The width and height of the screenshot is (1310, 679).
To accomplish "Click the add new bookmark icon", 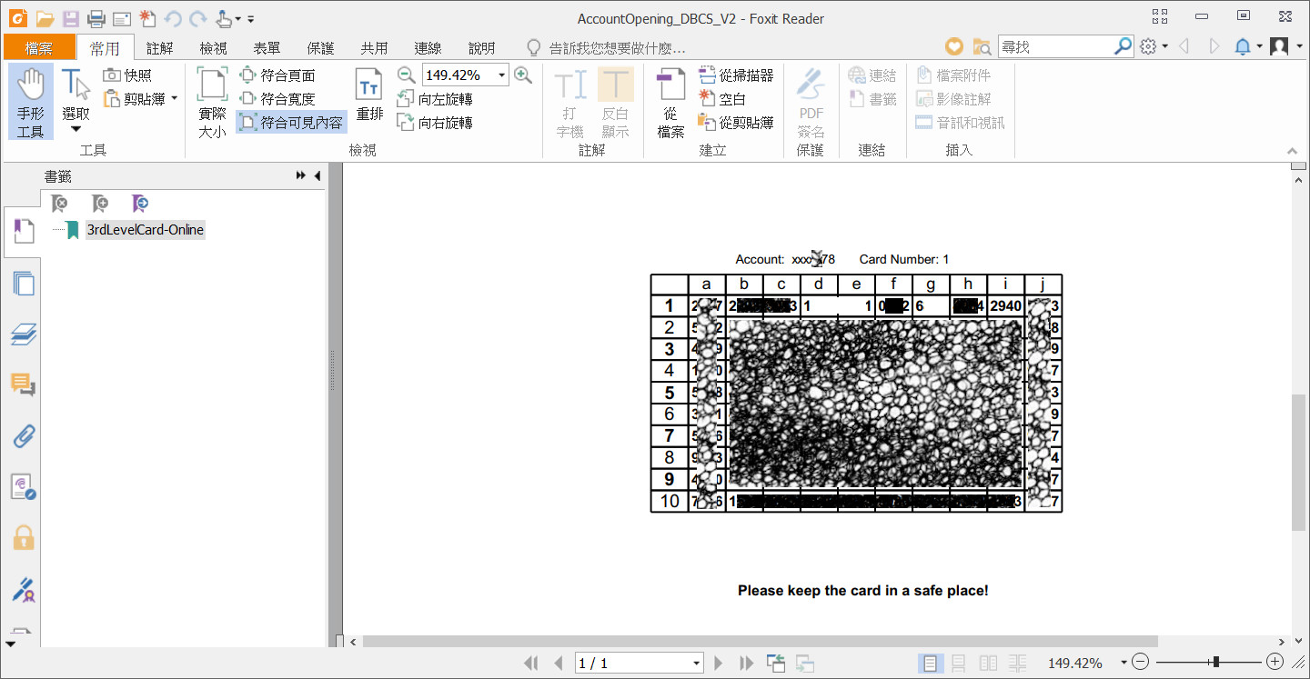I will 100,203.
